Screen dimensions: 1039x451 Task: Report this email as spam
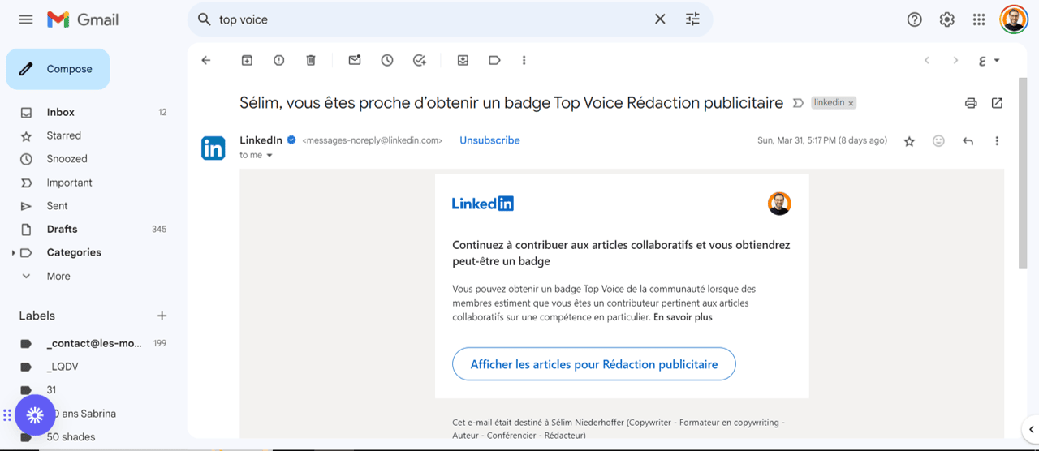click(x=279, y=60)
